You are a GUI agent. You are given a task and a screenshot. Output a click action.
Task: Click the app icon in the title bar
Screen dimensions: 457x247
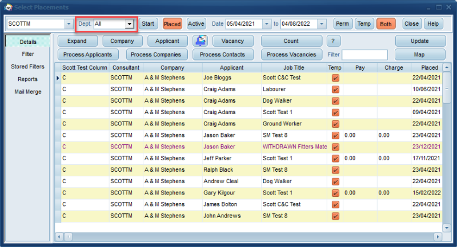click(x=8, y=7)
